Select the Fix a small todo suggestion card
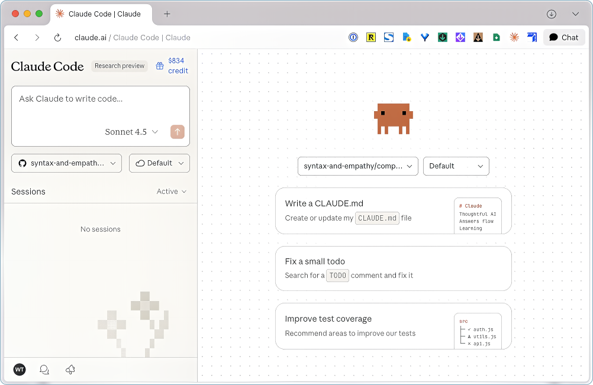This screenshot has width=593, height=385. [393, 268]
